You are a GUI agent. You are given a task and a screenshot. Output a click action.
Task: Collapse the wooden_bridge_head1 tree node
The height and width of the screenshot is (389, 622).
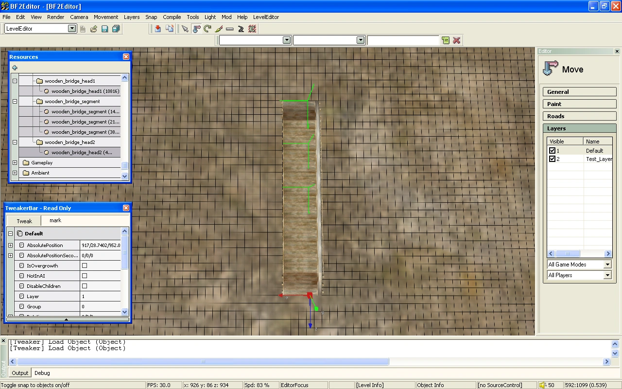point(15,81)
